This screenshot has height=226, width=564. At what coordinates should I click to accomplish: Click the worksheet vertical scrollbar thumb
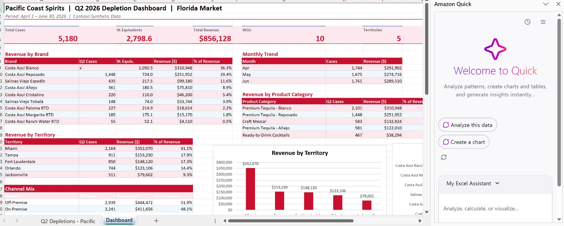427,49
